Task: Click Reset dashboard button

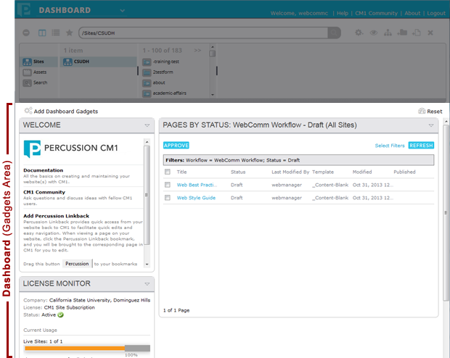Action: [430, 111]
